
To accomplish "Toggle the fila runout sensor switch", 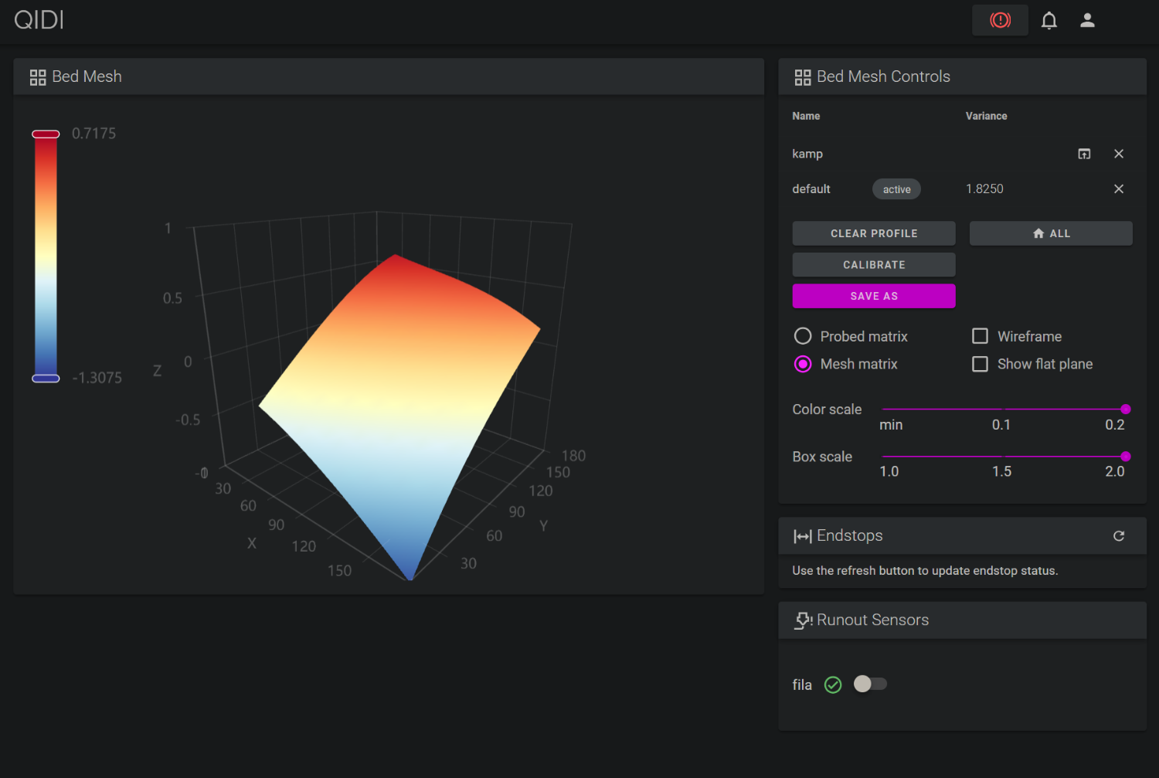I will pos(870,684).
